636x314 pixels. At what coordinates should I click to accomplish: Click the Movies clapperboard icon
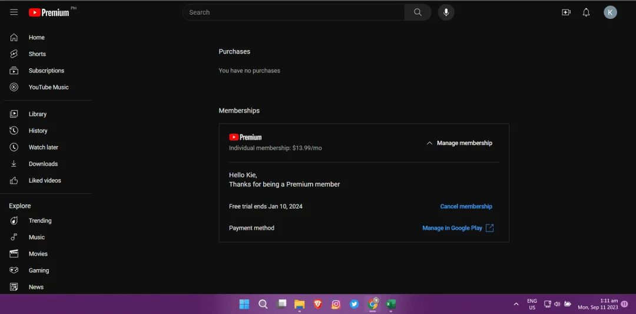pos(14,254)
